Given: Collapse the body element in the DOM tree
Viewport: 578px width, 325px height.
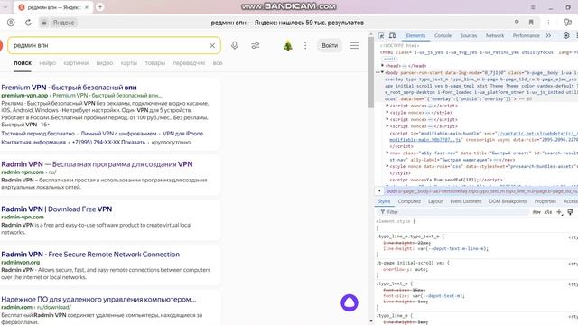Looking at the screenshot, I should [383, 72].
